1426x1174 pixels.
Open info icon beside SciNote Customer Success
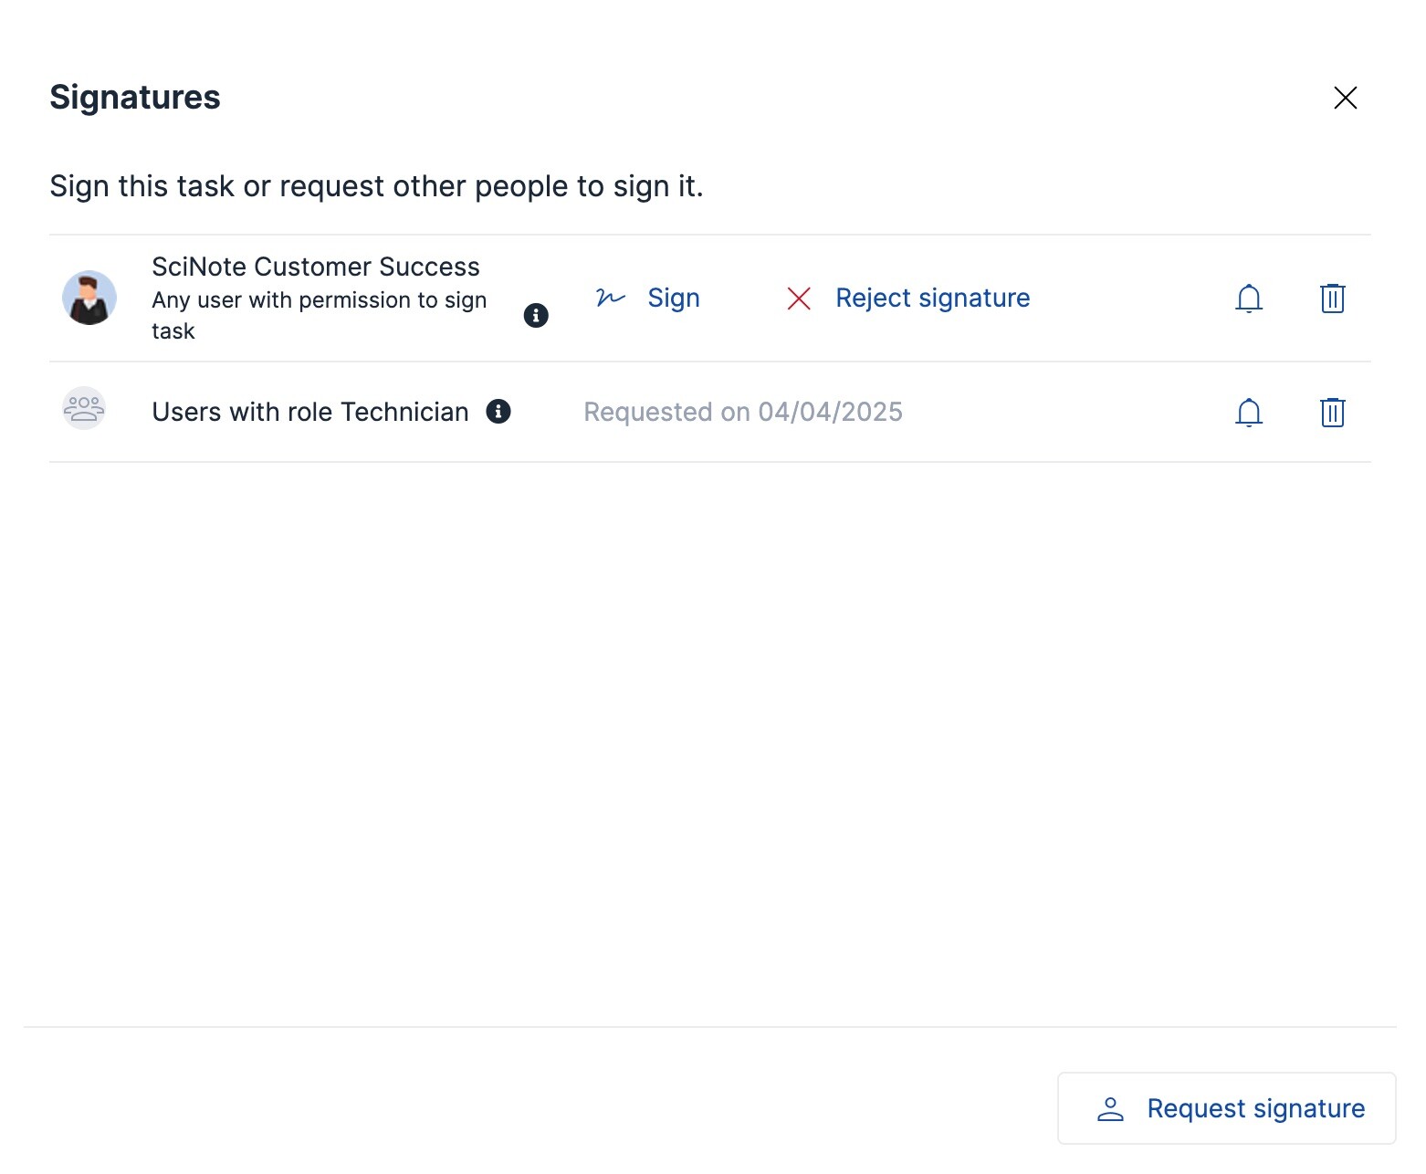coord(536,315)
